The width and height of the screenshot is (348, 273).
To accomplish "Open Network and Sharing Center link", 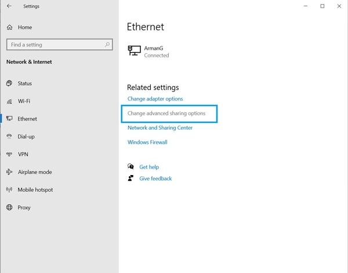I will (x=160, y=128).
